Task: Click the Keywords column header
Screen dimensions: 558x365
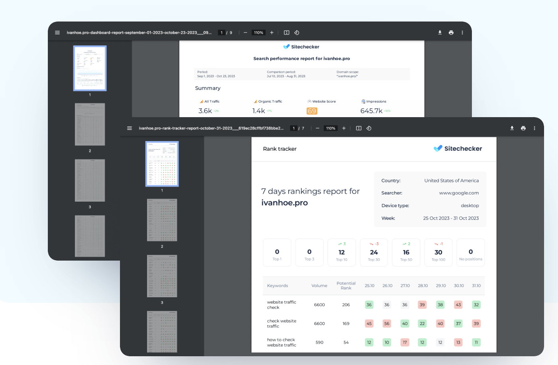Action: point(277,286)
